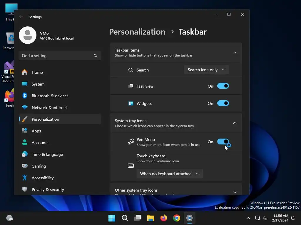Open the Windows Start button on taskbar
The image size is (301, 225).
112,218
